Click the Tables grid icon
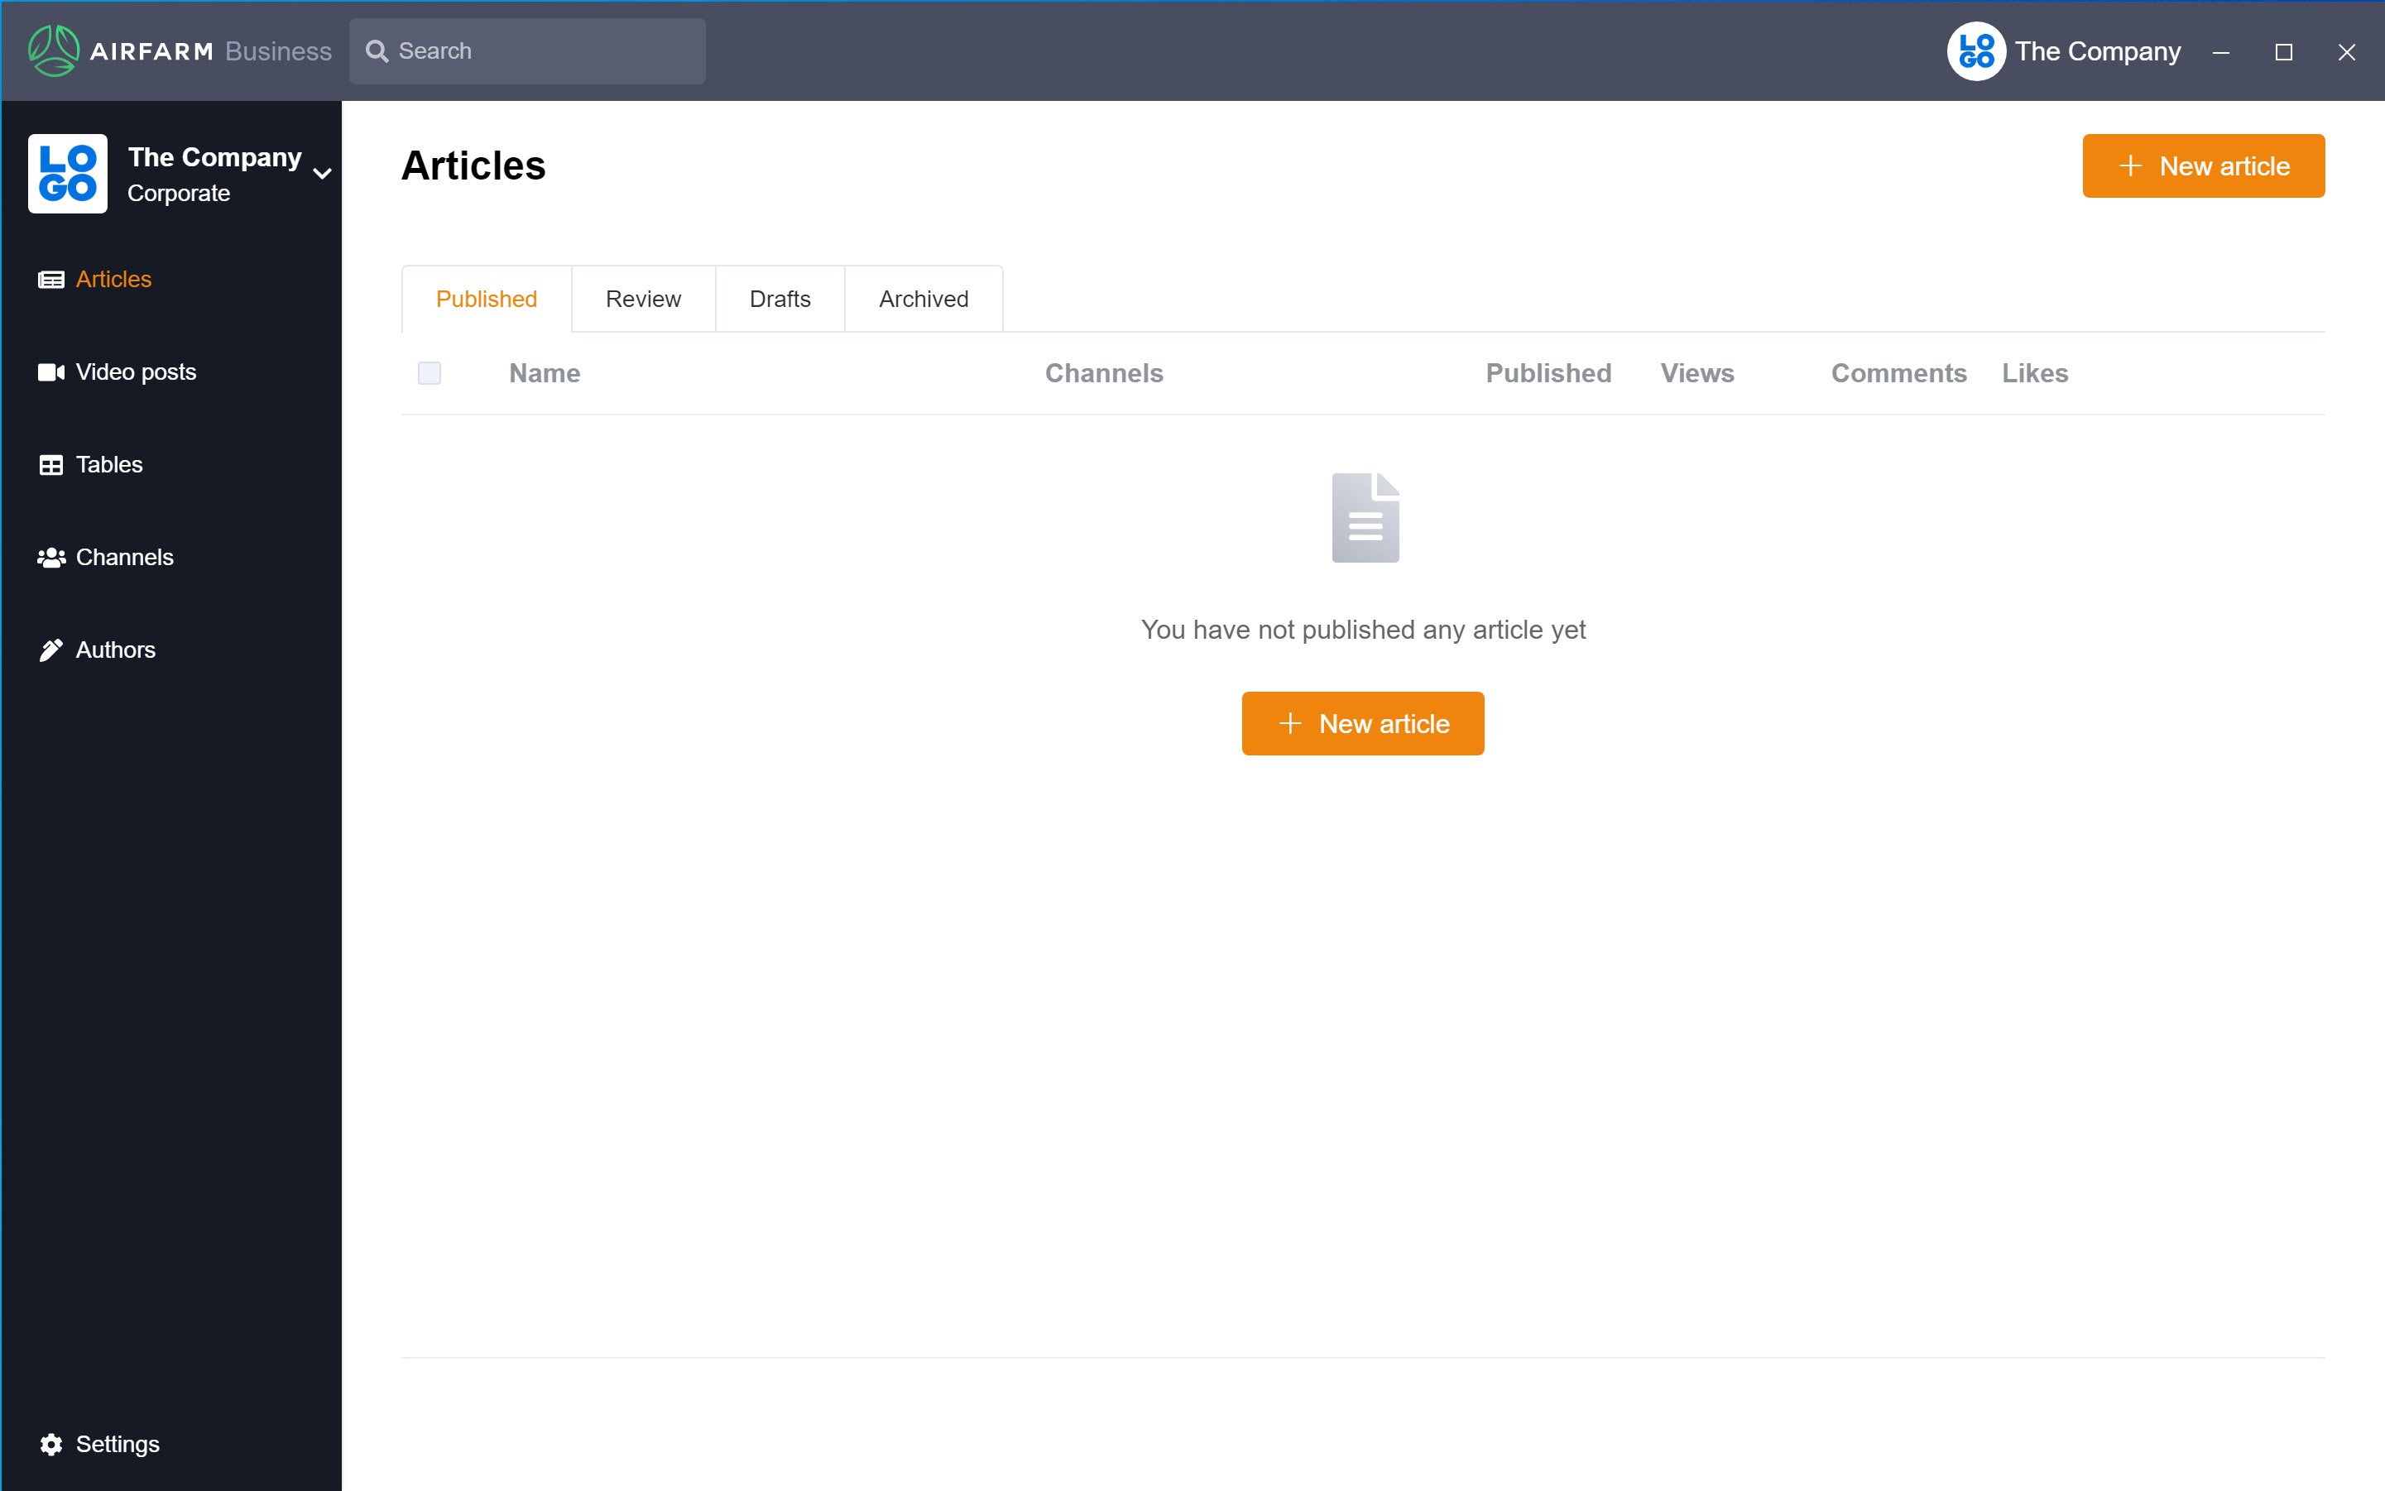 pos(51,466)
